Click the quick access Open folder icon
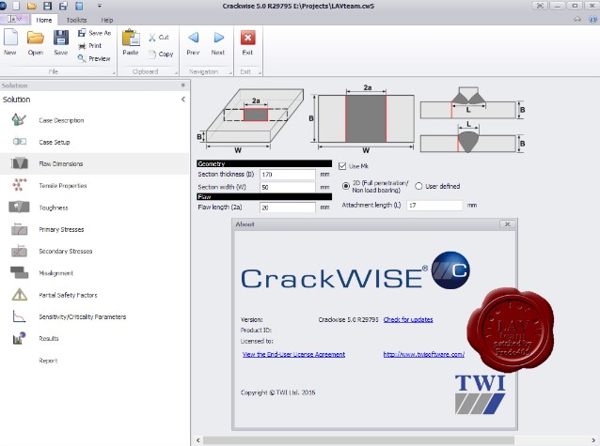600x446 pixels. pyautogui.click(x=32, y=6)
